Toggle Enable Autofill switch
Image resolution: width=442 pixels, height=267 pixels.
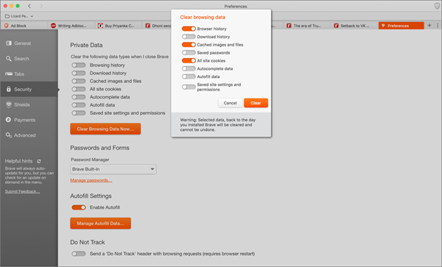(x=78, y=207)
